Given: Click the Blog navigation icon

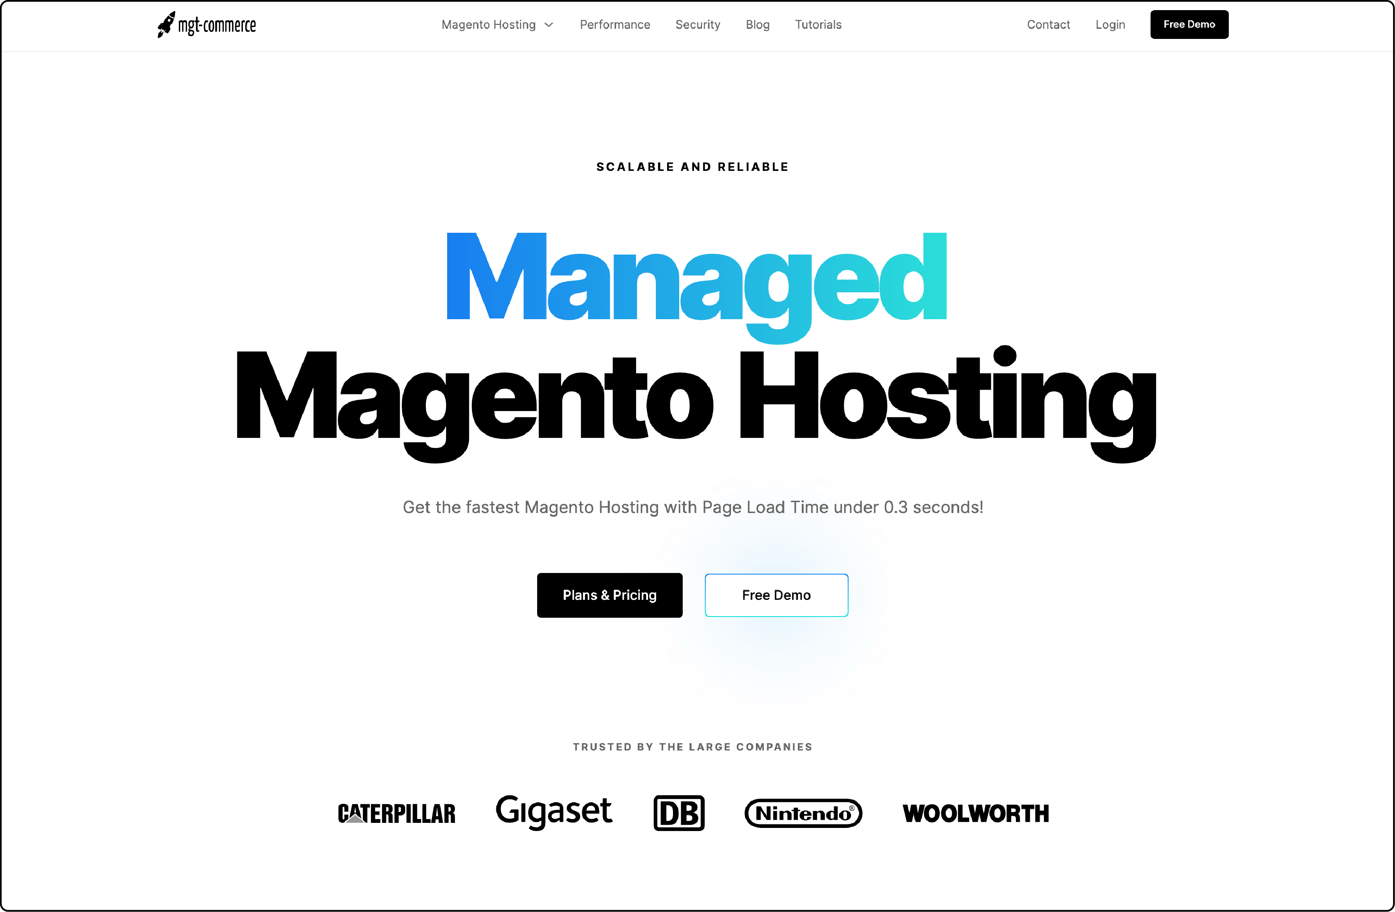Looking at the screenshot, I should tap(757, 25).
